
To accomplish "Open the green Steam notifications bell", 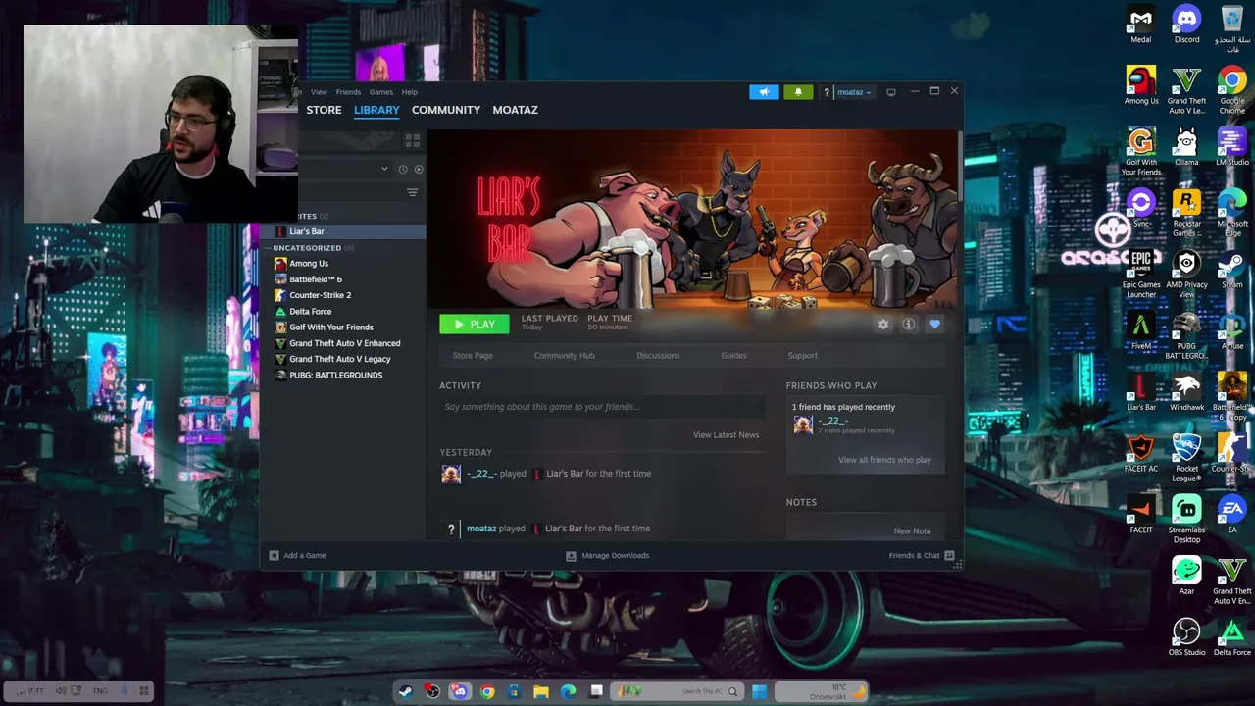I will coord(798,92).
